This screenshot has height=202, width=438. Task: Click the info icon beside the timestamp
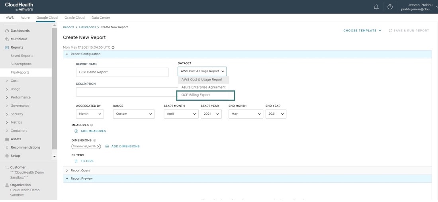click(x=113, y=47)
